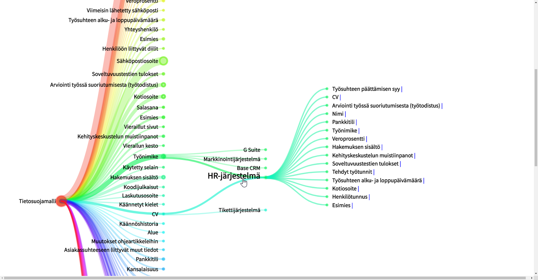
Task: Select Hakemuksen sisältö under Tietosuojamalli
Action: coord(134,177)
